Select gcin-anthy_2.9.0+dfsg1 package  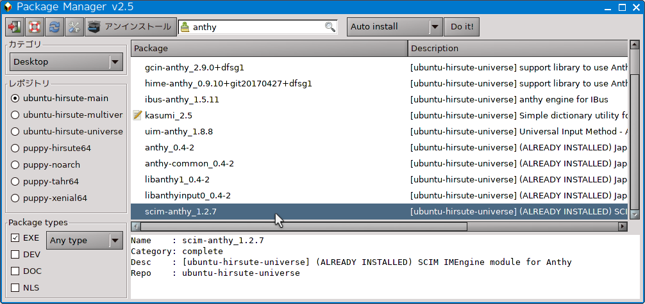point(380,67)
